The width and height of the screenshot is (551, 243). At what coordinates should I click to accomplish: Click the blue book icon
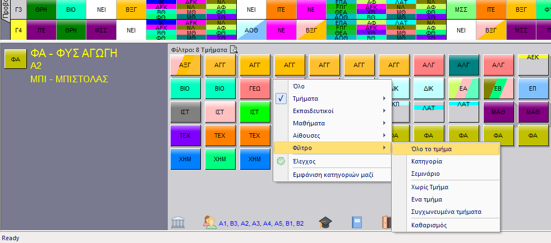tap(357, 223)
